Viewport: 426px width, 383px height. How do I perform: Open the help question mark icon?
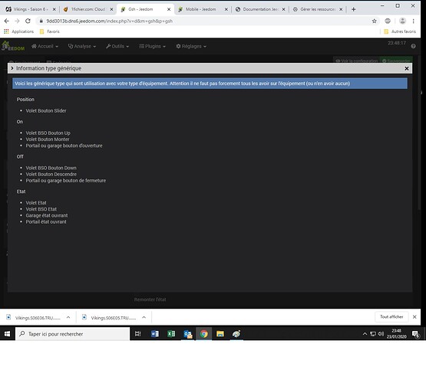(413, 47)
